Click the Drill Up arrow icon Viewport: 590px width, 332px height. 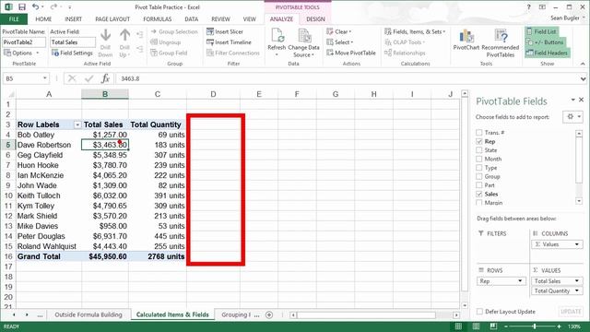pos(124,36)
